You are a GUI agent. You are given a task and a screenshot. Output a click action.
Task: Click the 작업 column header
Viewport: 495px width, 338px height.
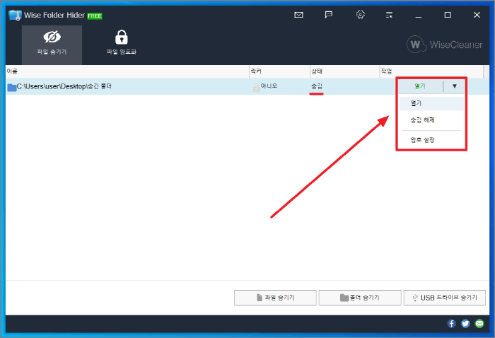pyautogui.click(x=431, y=71)
